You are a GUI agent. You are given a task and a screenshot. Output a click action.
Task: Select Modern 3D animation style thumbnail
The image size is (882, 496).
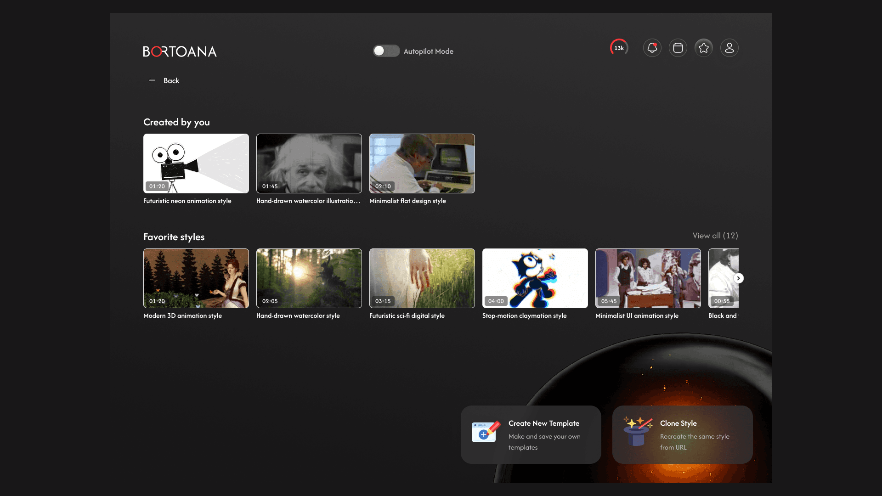pos(196,278)
